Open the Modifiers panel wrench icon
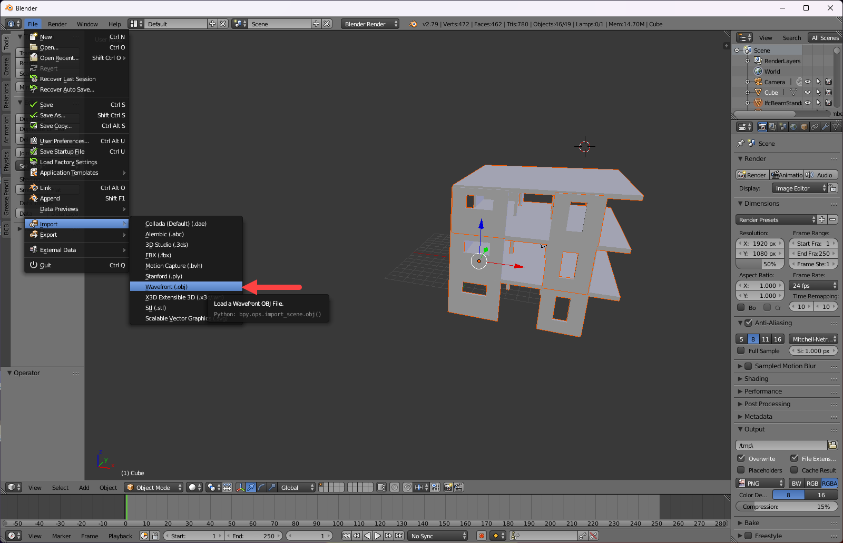The image size is (843, 543). coord(825,126)
